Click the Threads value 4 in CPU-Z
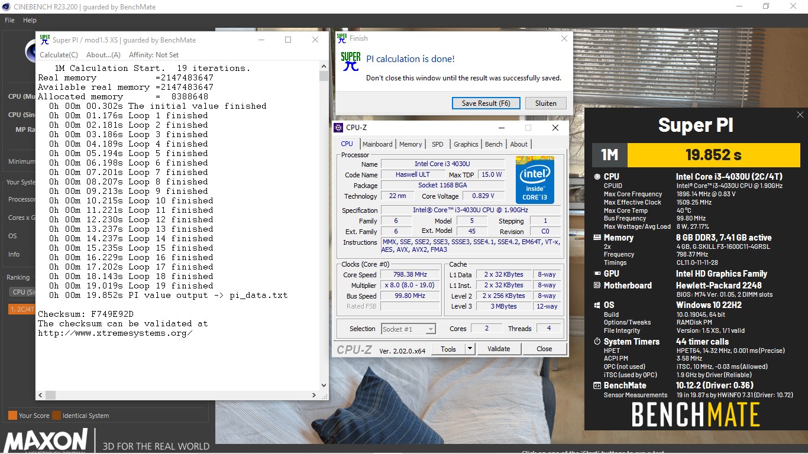The height and width of the screenshot is (454, 808). [549, 328]
